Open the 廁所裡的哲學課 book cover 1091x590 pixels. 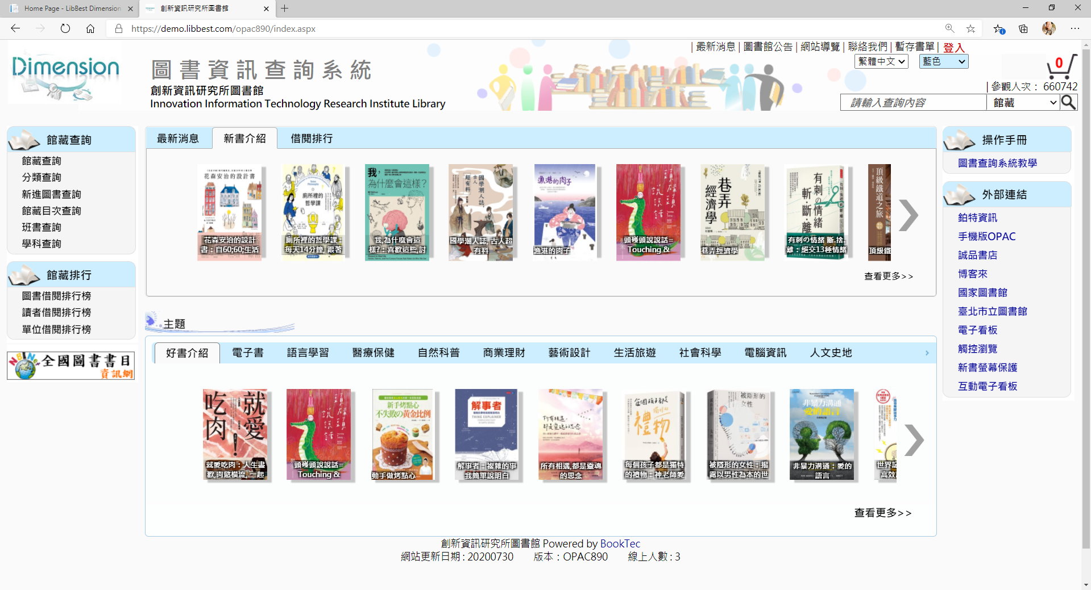pos(313,212)
